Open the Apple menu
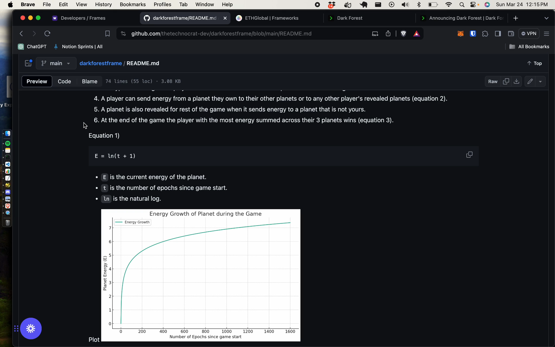555x347 pixels. [10, 4]
